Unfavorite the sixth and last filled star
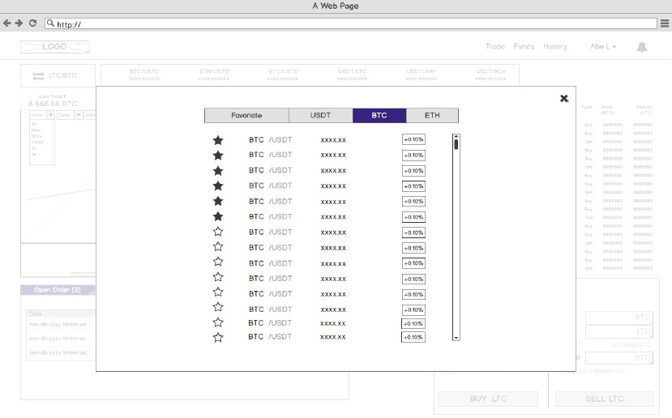The height and width of the screenshot is (418, 672). [x=218, y=216]
